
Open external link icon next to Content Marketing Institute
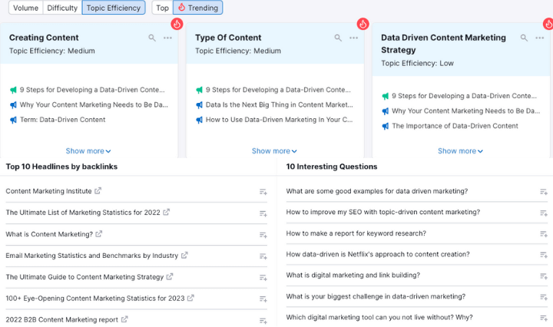tap(98, 190)
